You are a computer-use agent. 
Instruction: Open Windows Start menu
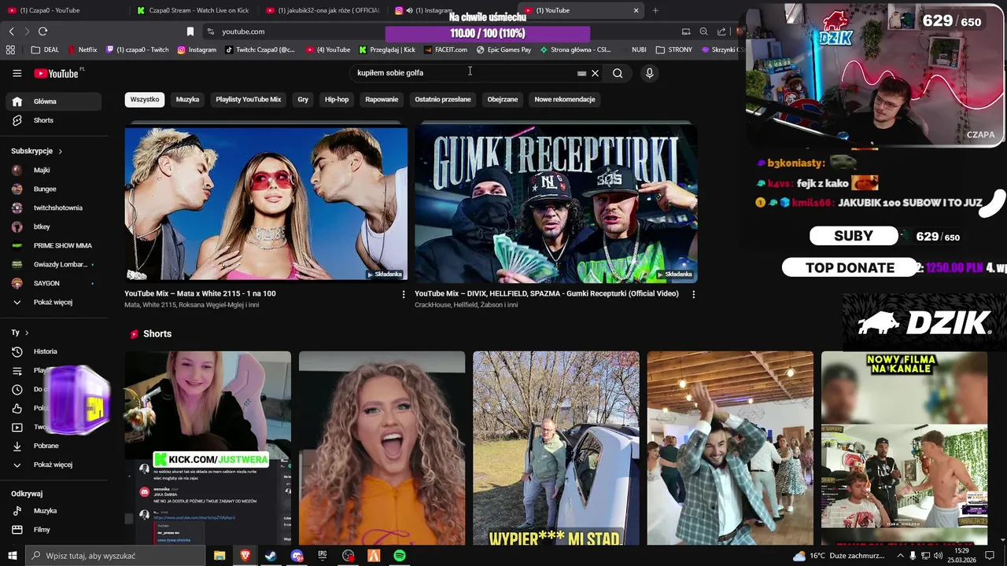coord(12,556)
